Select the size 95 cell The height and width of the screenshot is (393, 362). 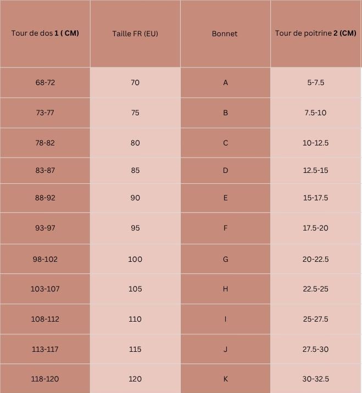click(x=135, y=228)
